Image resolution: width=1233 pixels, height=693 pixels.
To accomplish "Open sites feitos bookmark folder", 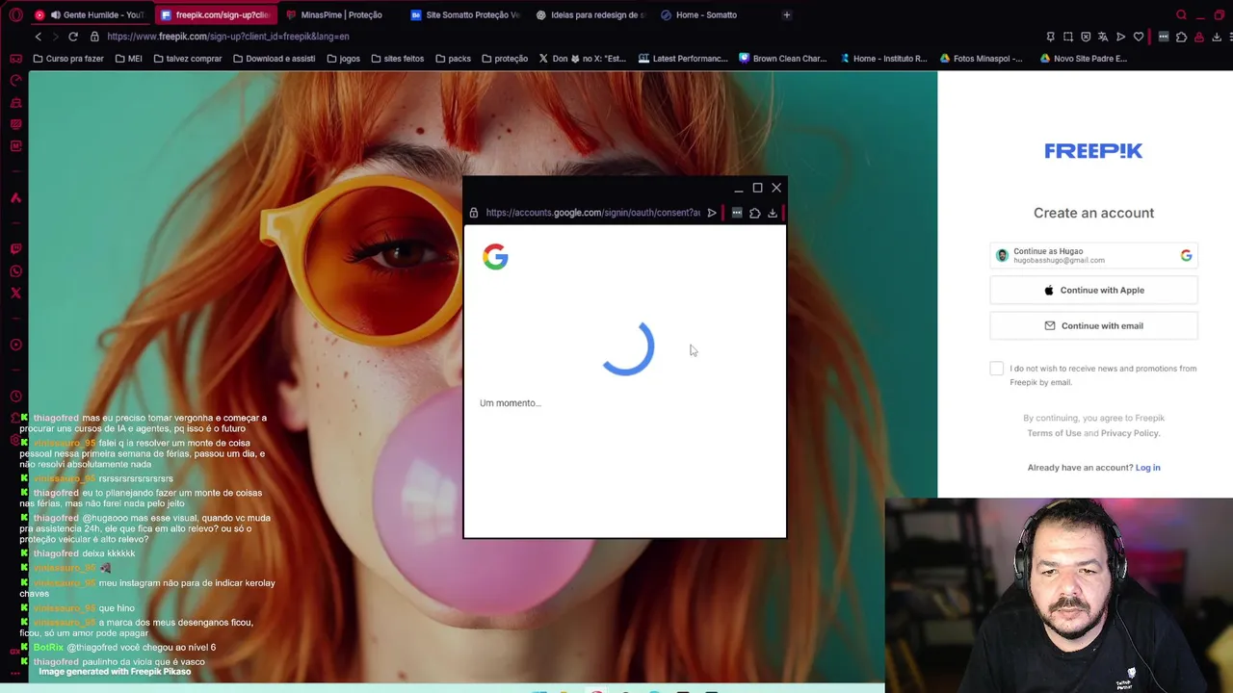I will tap(397, 59).
